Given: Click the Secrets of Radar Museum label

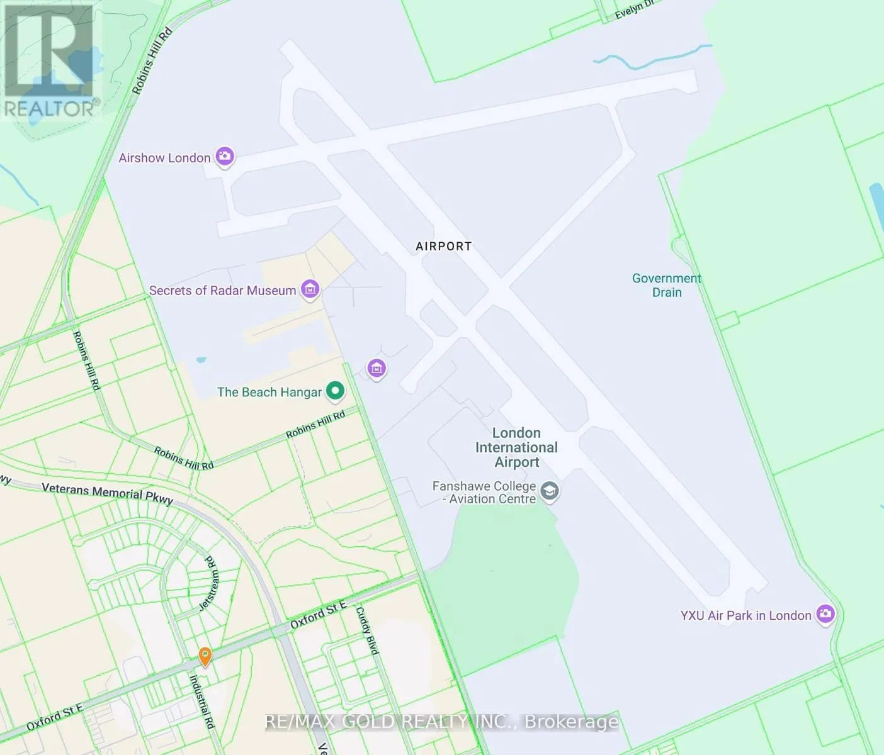Looking at the screenshot, I should (x=222, y=291).
